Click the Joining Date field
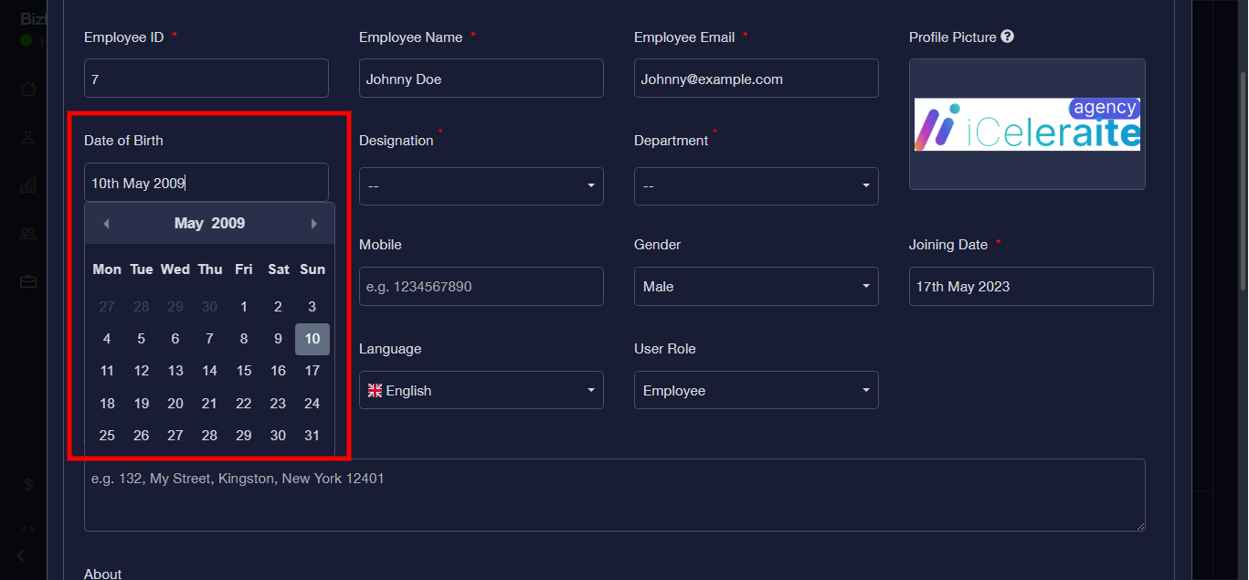The width and height of the screenshot is (1249, 580). [1031, 287]
